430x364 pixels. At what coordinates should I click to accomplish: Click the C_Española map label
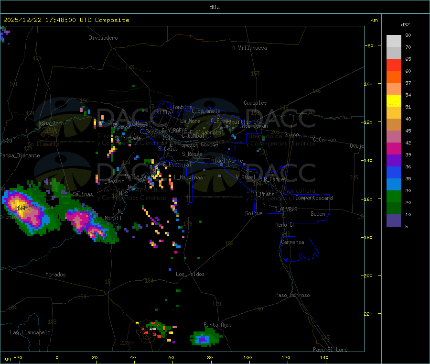coord(206,111)
